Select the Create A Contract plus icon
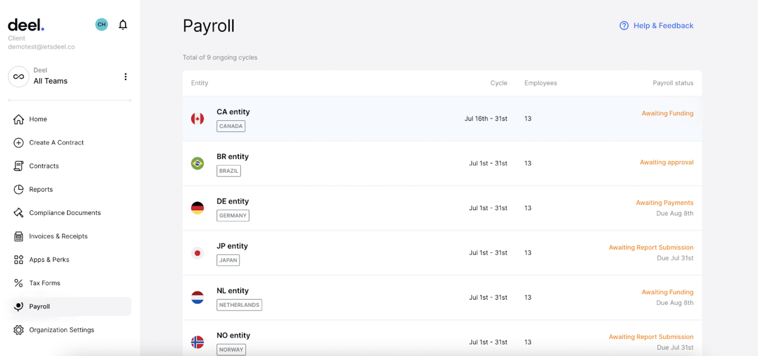Image resolution: width=758 pixels, height=356 pixels. click(18, 143)
